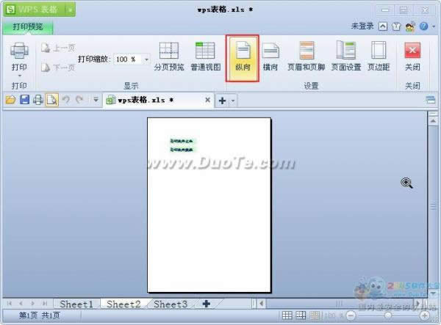Click the redo arrow icon
Viewport: 441px width, 325px height.
tap(79, 99)
